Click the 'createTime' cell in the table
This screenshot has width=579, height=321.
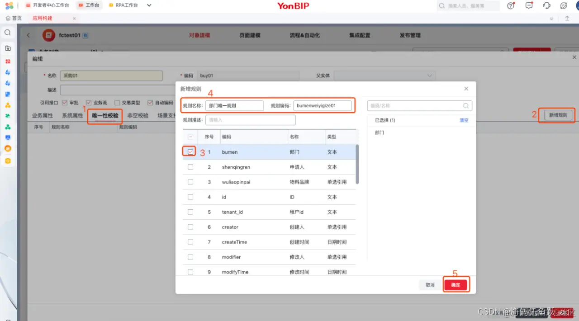(x=234, y=242)
